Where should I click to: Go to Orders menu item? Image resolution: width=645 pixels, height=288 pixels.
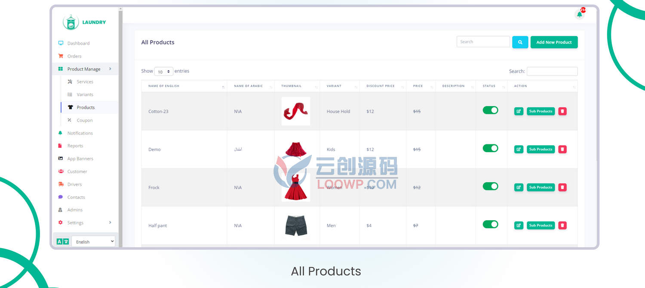(x=74, y=56)
